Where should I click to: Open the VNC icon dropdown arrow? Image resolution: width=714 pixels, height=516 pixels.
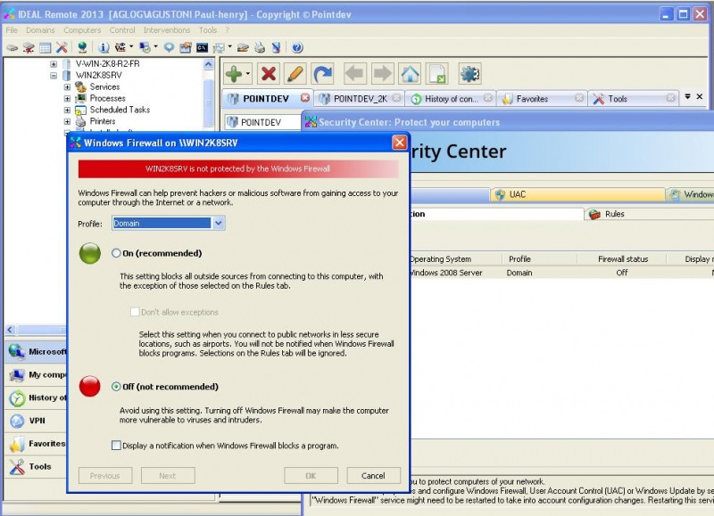click(x=131, y=47)
